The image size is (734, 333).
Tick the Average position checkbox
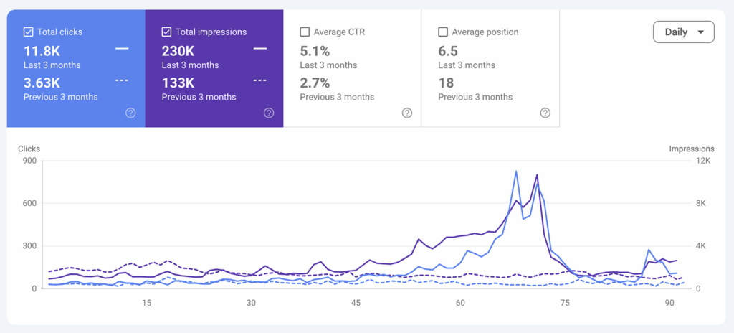tap(443, 32)
